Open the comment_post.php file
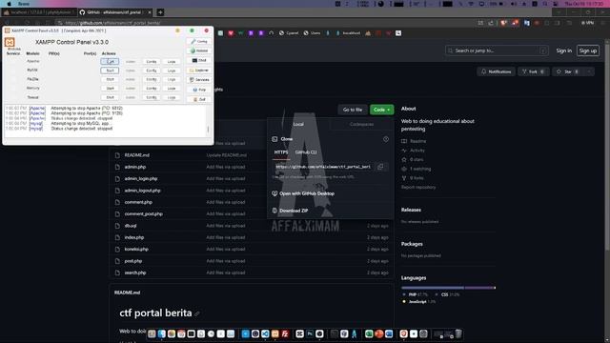 [x=144, y=213]
